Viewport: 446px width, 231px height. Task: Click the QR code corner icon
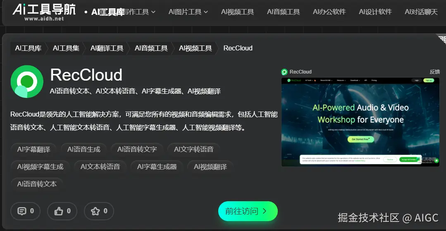click(441, 39)
